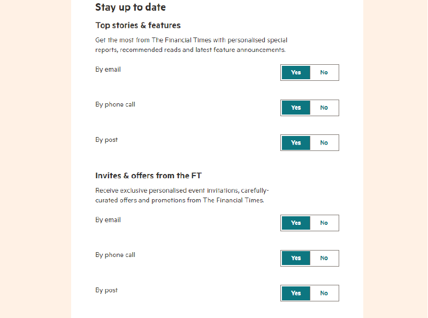Select No for Invites & offers by email
Screen dimensions: 428x318
click(324, 223)
